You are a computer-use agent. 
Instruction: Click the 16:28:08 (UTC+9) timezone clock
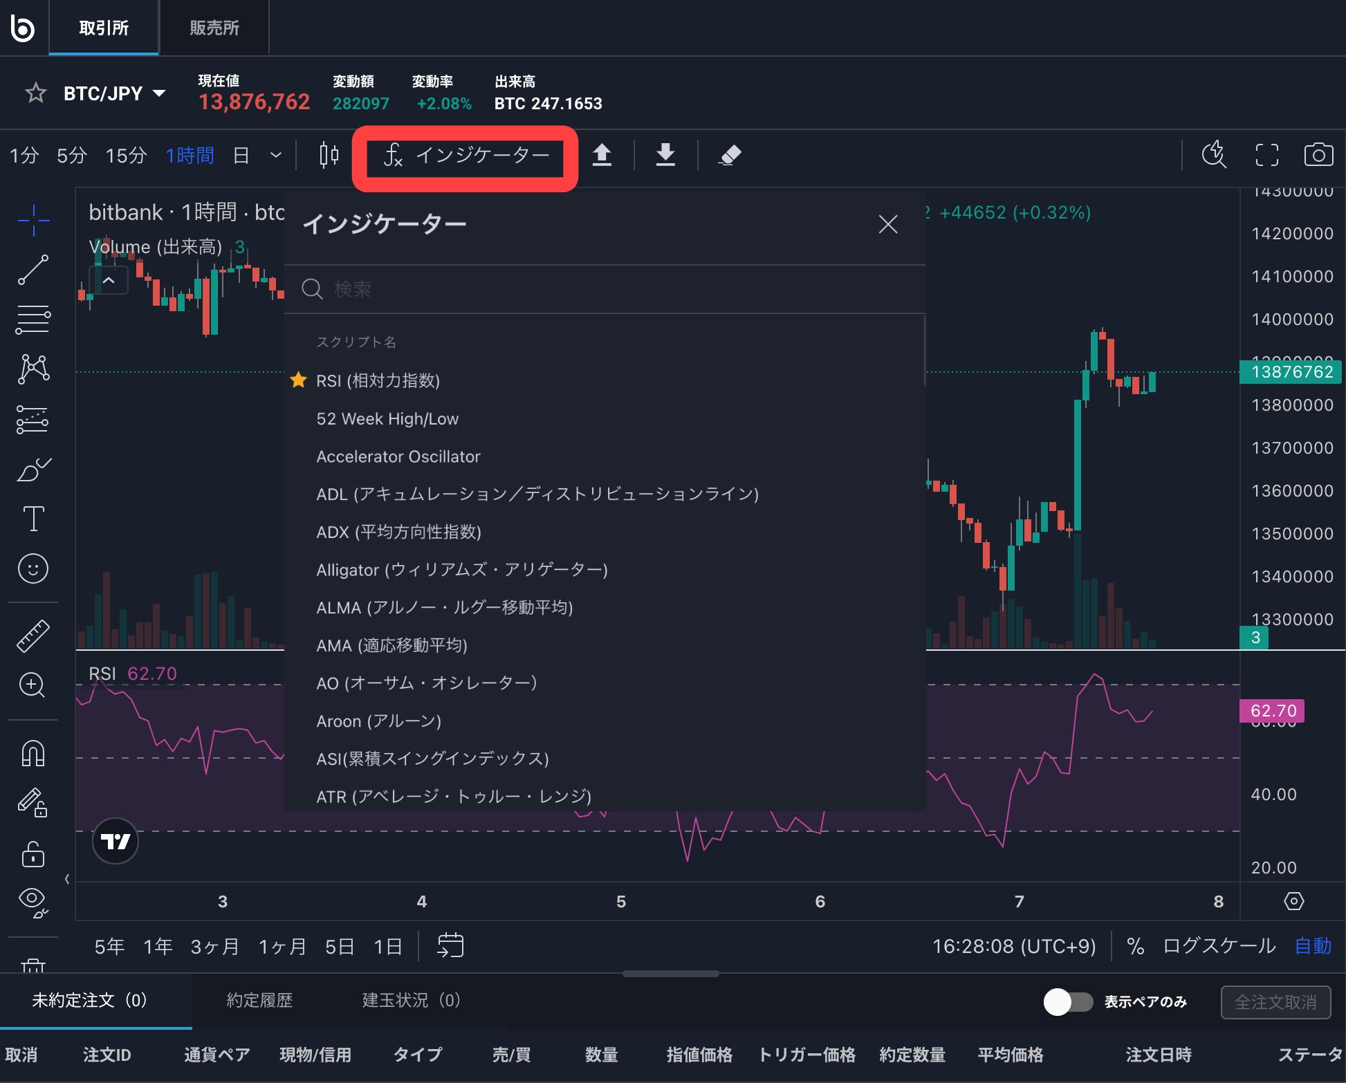[1014, 945]
